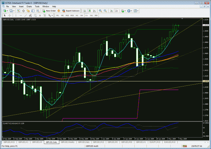Open the Periods clock icon
The height and width of the screenshot is (149, 211).
click(129, 11)
